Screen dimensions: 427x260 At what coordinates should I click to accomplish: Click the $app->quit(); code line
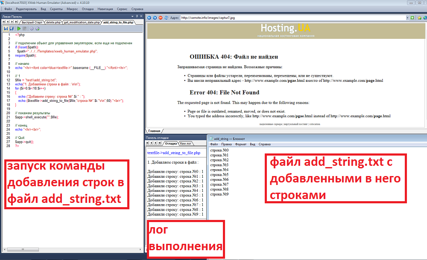coord(24,142)
